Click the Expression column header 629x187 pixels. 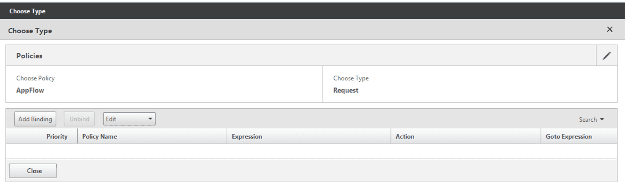click(x=247, y=137)
